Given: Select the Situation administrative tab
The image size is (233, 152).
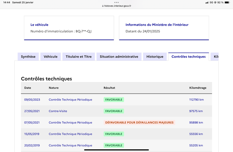Looking at the screenshot, I should (x=119, y=56).
